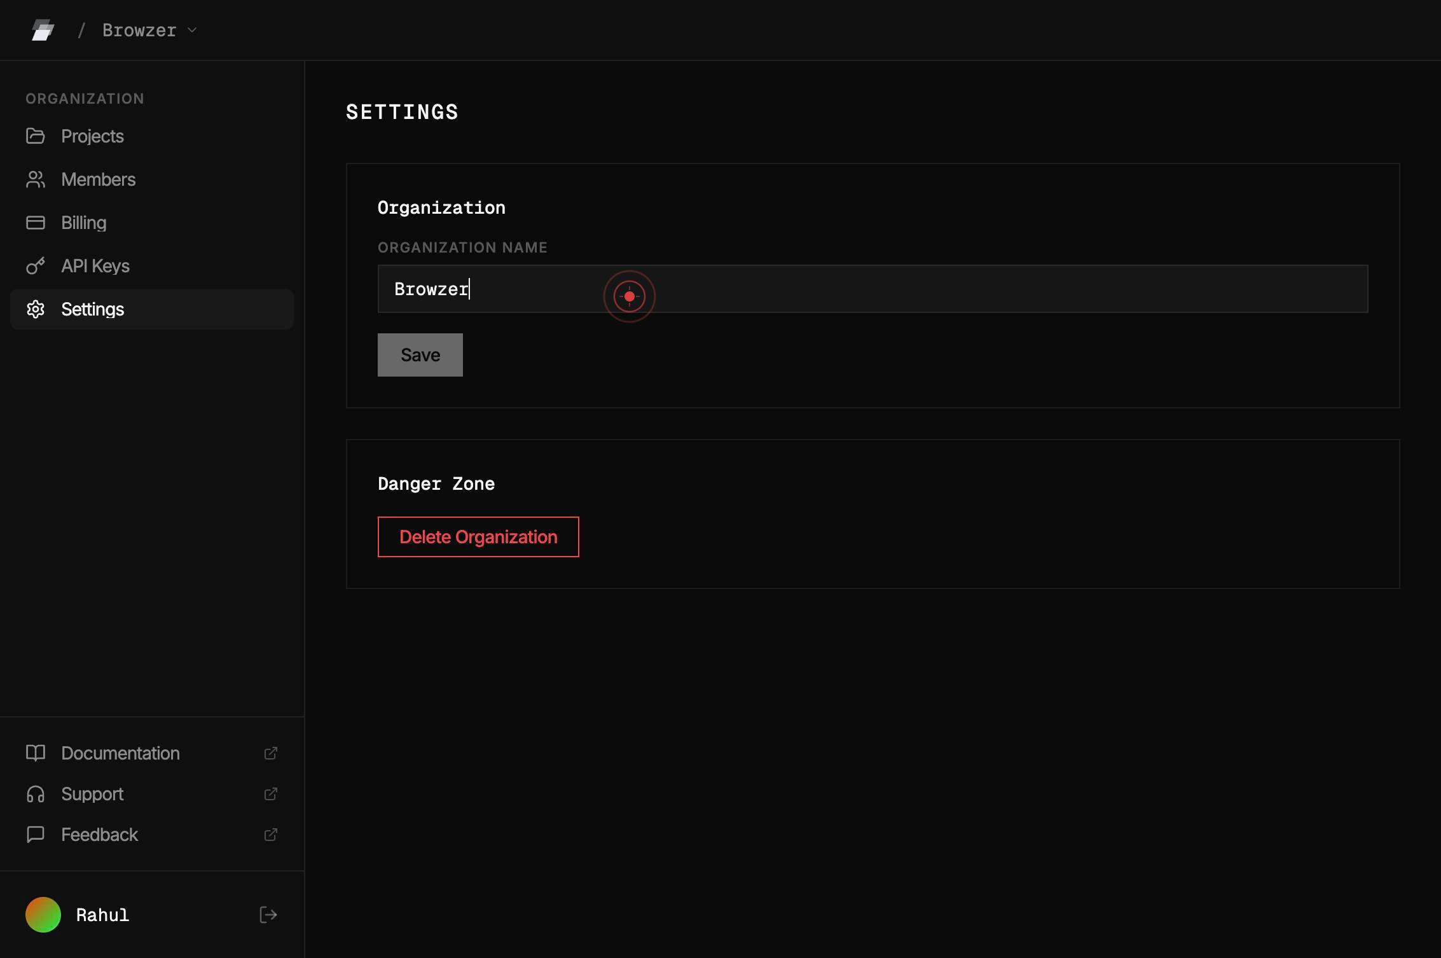Click the Delete Organization button

pyautogui.click(x=478, y=537)
